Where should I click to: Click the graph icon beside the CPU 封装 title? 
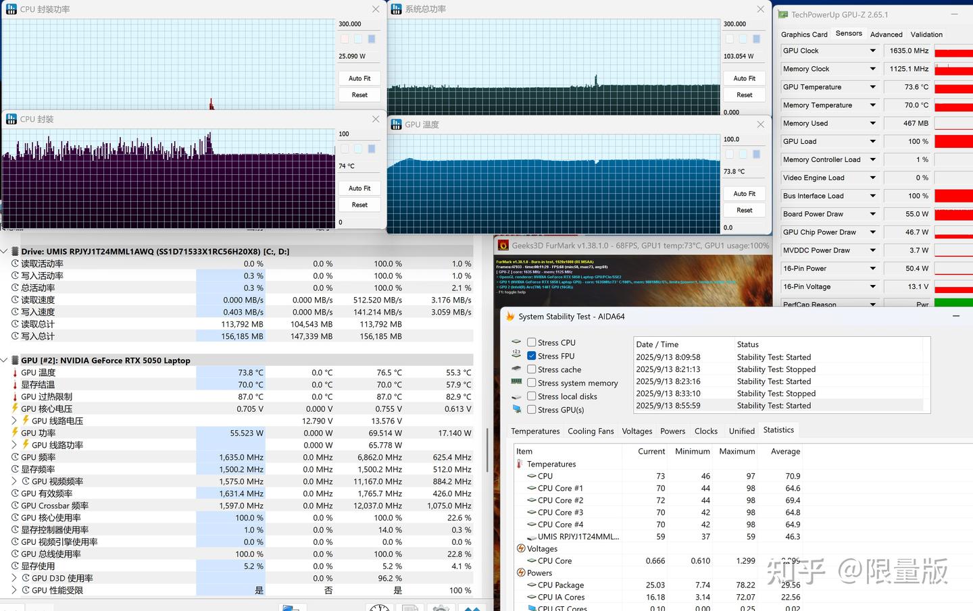(11, 119)
